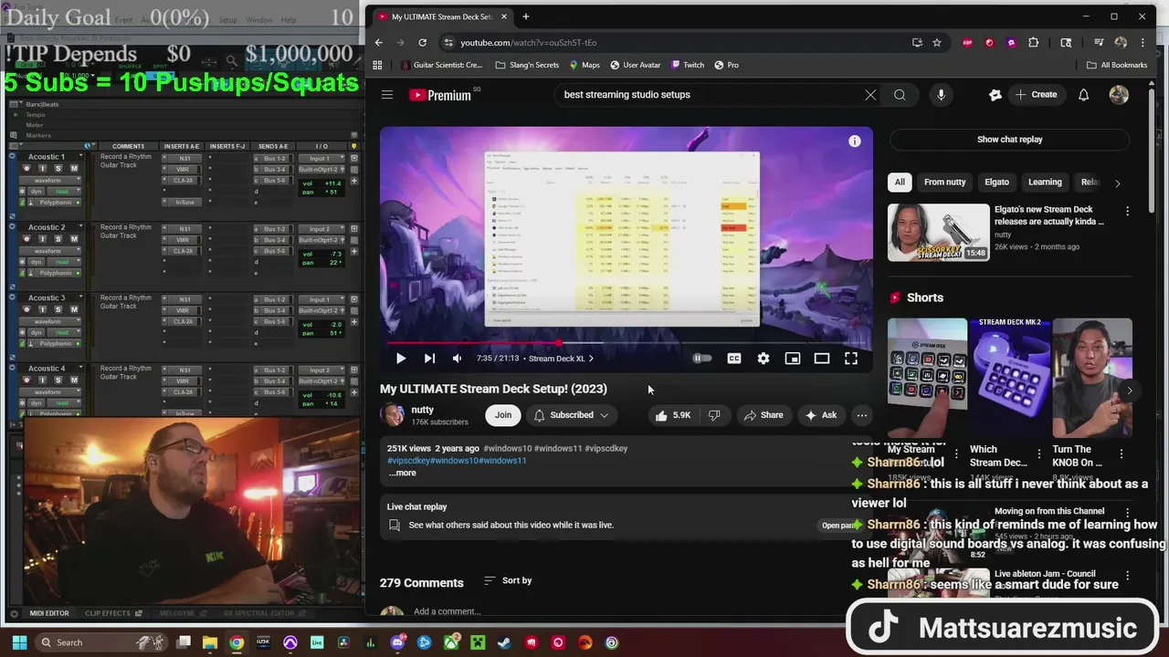
Task: Like the Stream Deck video
Action: click(x=672, y=415)
